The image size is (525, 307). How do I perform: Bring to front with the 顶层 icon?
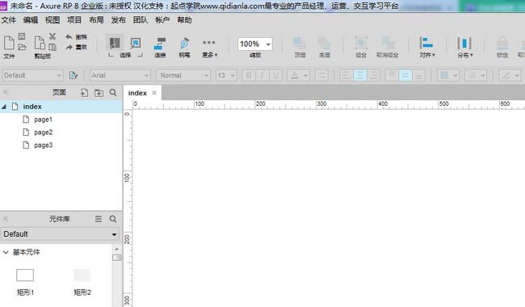300,47
